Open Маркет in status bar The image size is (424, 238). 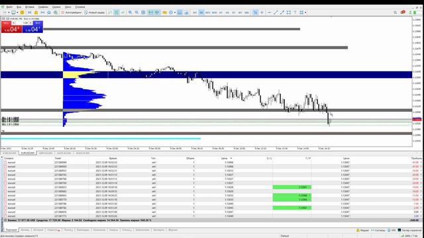click(x=362, y=230)
